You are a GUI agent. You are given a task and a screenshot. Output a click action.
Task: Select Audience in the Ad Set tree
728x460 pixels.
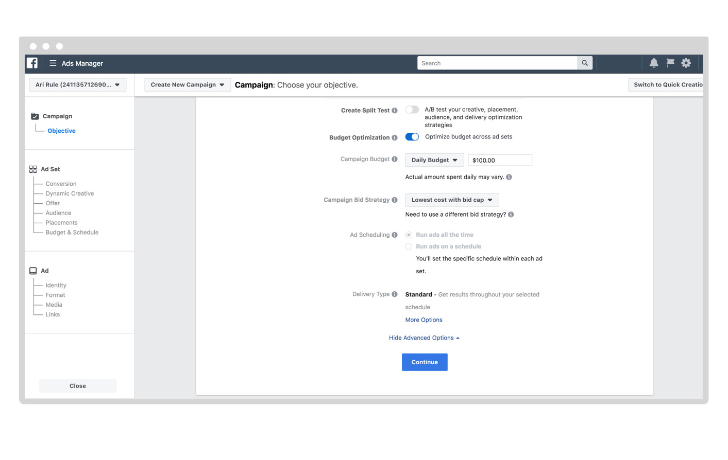(58, 213)
